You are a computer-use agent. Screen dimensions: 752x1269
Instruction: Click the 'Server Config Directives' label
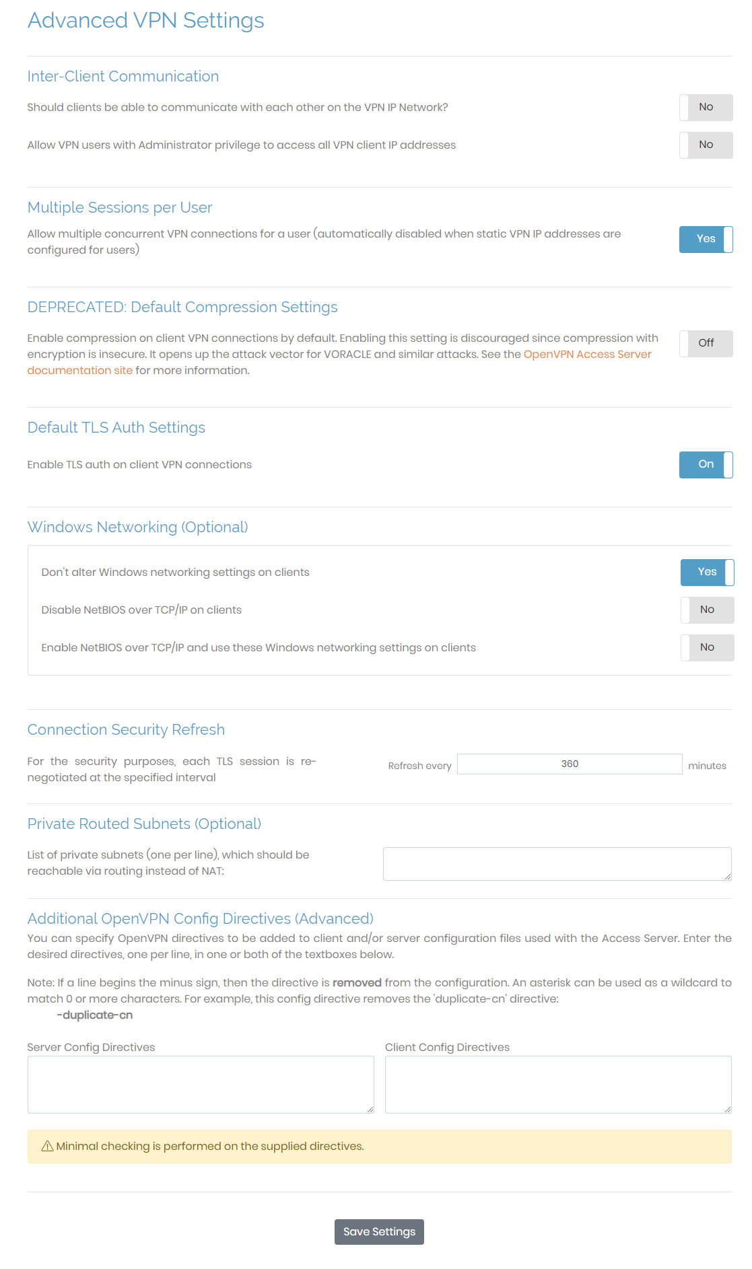tap(91, 1048)
